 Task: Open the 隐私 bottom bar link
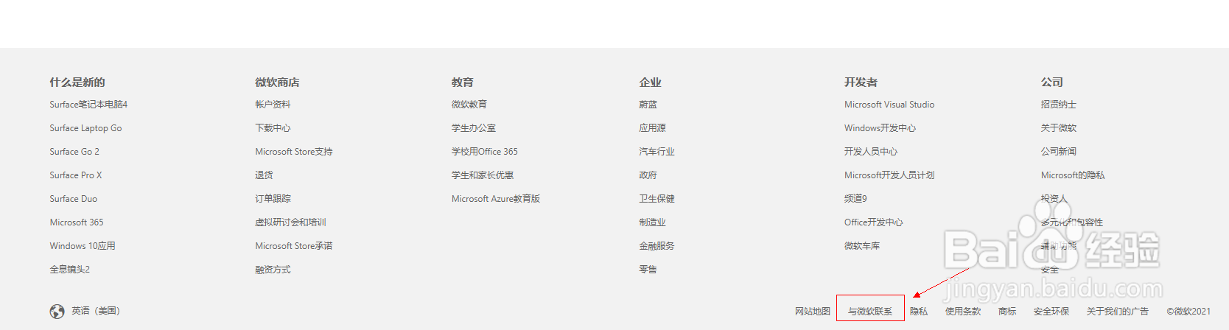tap(919, 312)
